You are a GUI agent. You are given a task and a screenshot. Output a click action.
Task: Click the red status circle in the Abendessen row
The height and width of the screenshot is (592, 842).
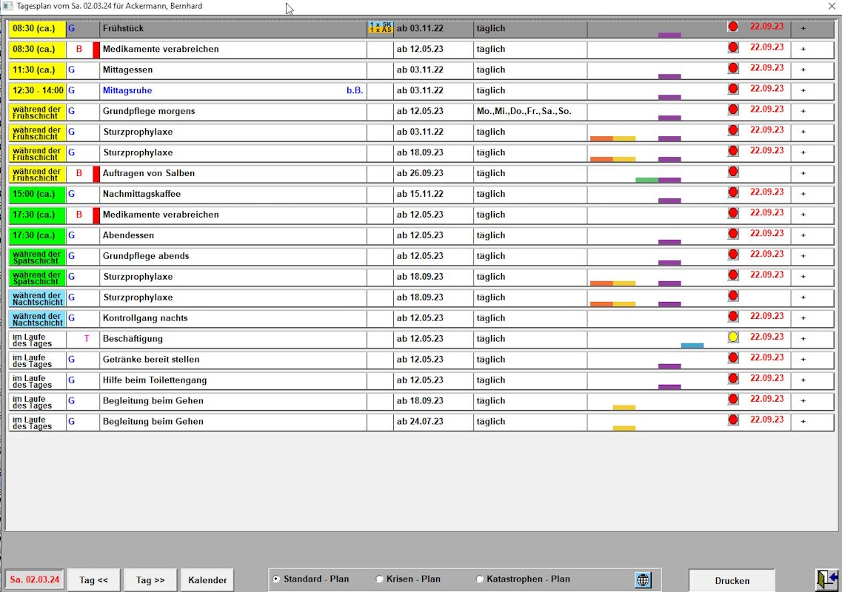pyautogui.click(x=733, y=234)
